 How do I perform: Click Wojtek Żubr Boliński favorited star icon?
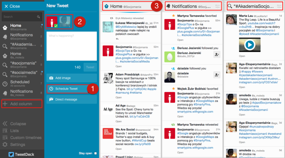tap(173, 89)
